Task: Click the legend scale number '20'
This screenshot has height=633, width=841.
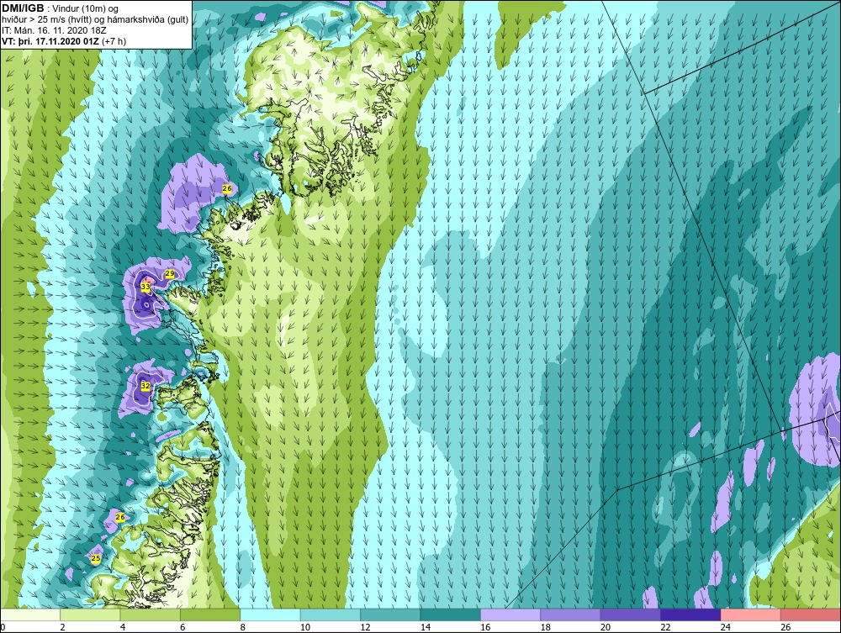Action: 606,627
